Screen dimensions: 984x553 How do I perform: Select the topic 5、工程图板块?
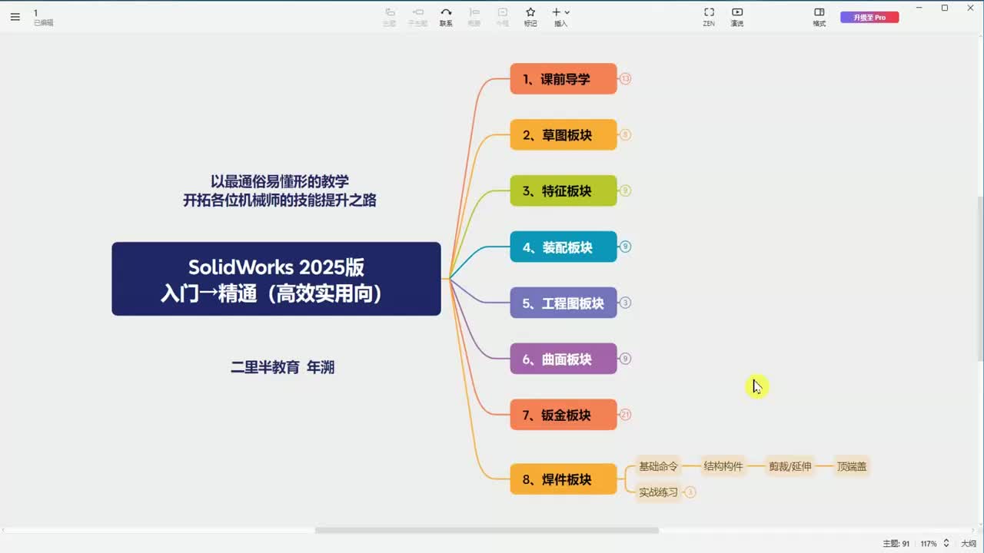[x=563, y=303]
